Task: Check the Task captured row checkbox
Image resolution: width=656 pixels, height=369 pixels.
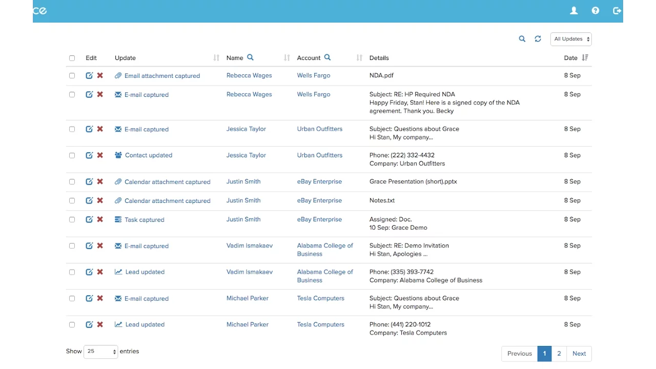Action: [72, 219]
